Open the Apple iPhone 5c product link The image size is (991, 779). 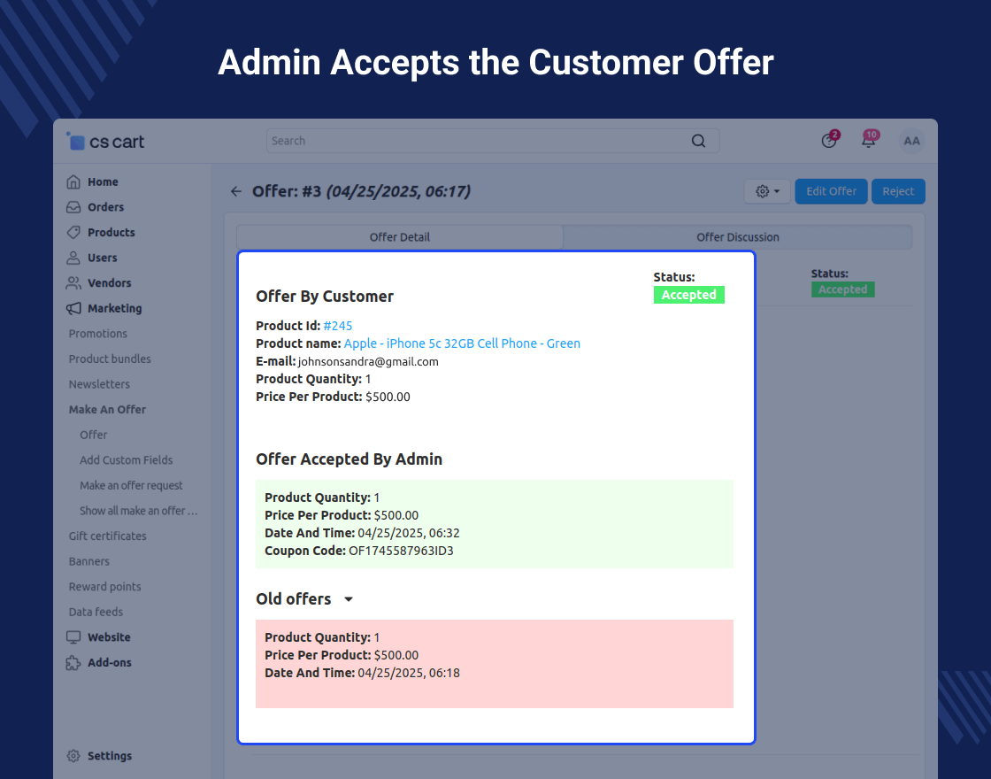(x=462, y=343)
